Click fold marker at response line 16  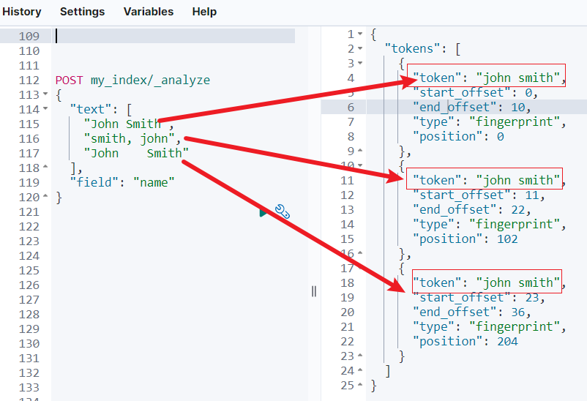pyautogui.click(x=360, y=253)
